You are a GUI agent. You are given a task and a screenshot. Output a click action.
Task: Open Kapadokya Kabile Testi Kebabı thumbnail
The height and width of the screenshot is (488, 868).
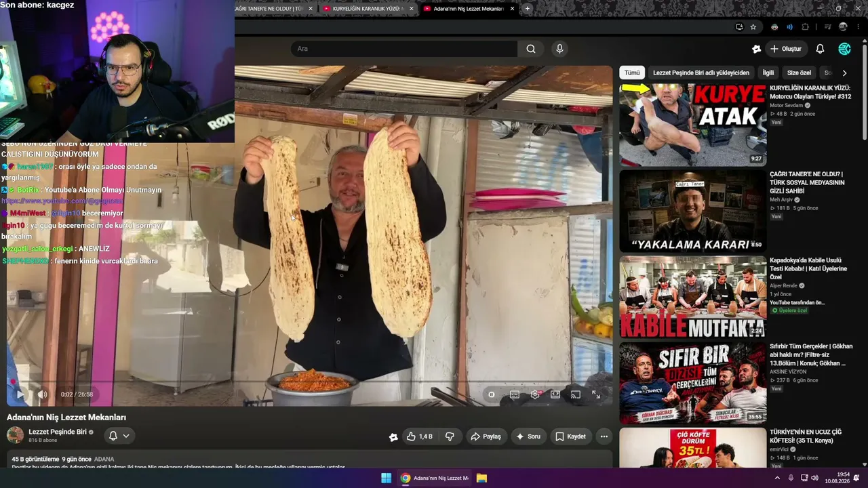(692, 297)
